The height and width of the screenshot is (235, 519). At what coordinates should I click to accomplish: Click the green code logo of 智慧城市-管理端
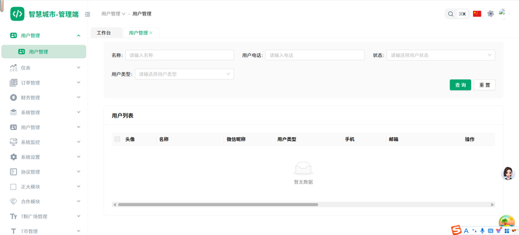18,14
